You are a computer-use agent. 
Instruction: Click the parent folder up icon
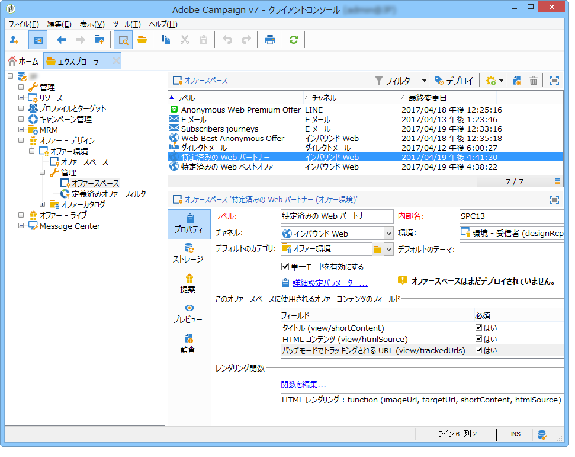coord(99,40)
